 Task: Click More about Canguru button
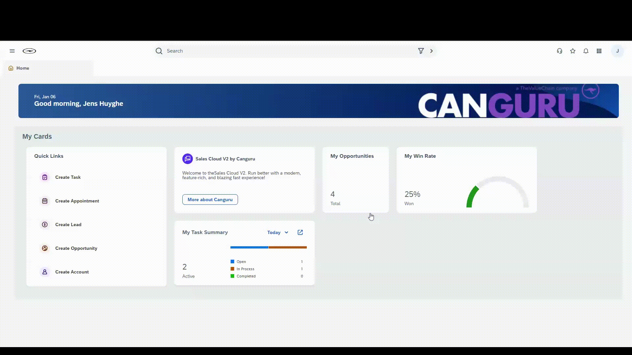coord(210,200)
